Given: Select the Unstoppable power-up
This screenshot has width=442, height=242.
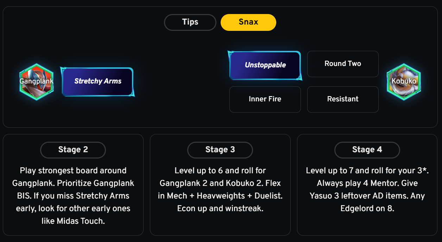Looking at the screenshot, I should (x=265, y=65).
